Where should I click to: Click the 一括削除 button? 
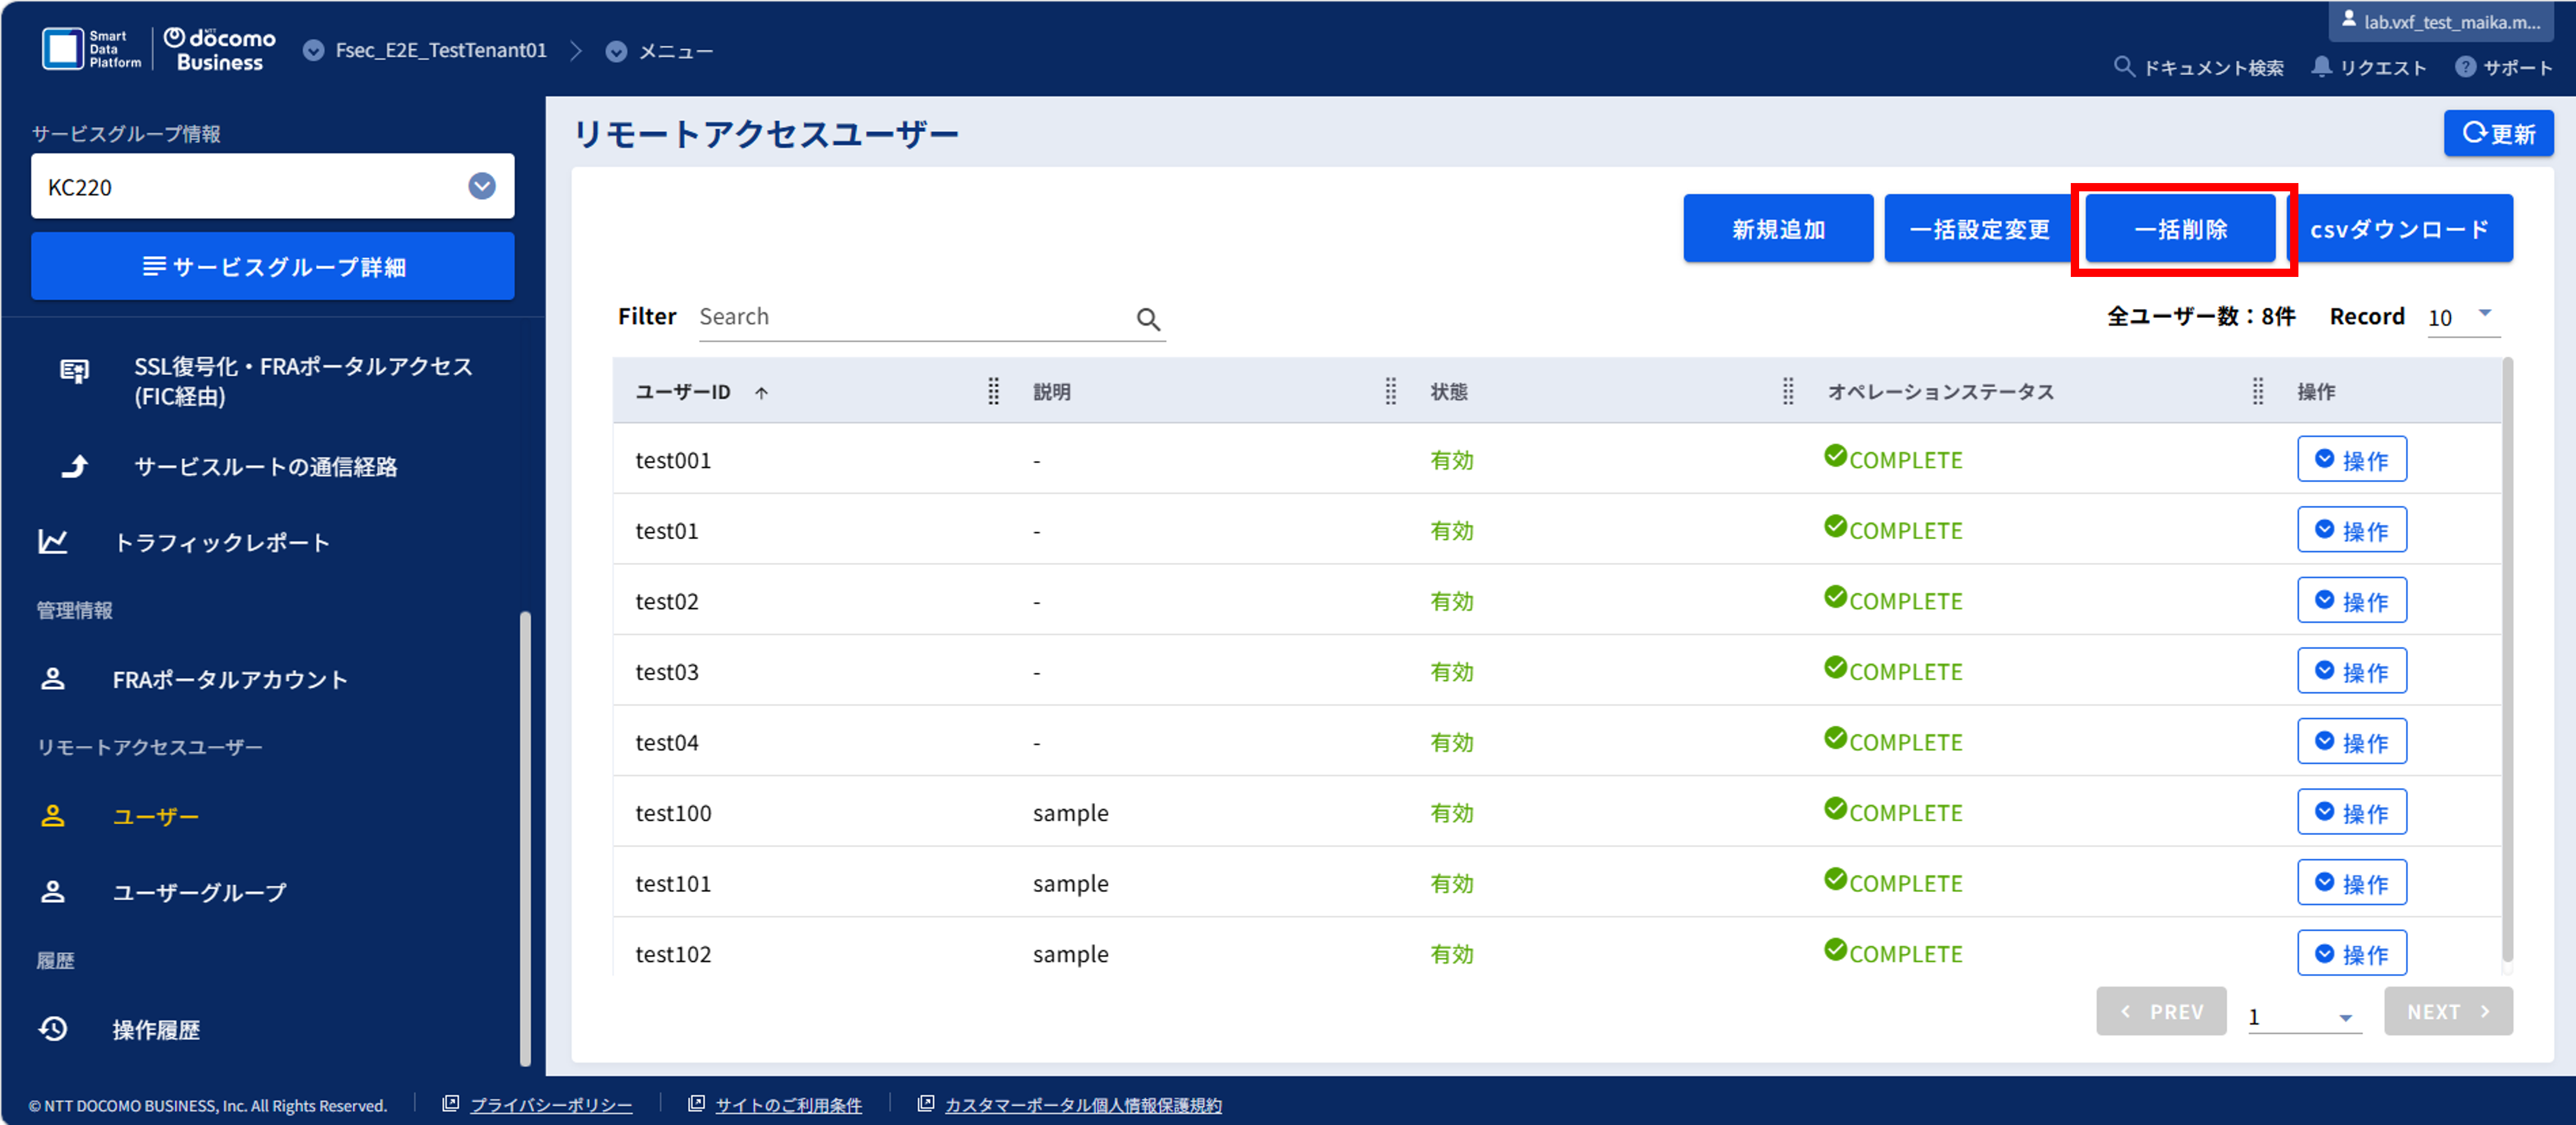pyautogui.click(x=2180, y=229)
